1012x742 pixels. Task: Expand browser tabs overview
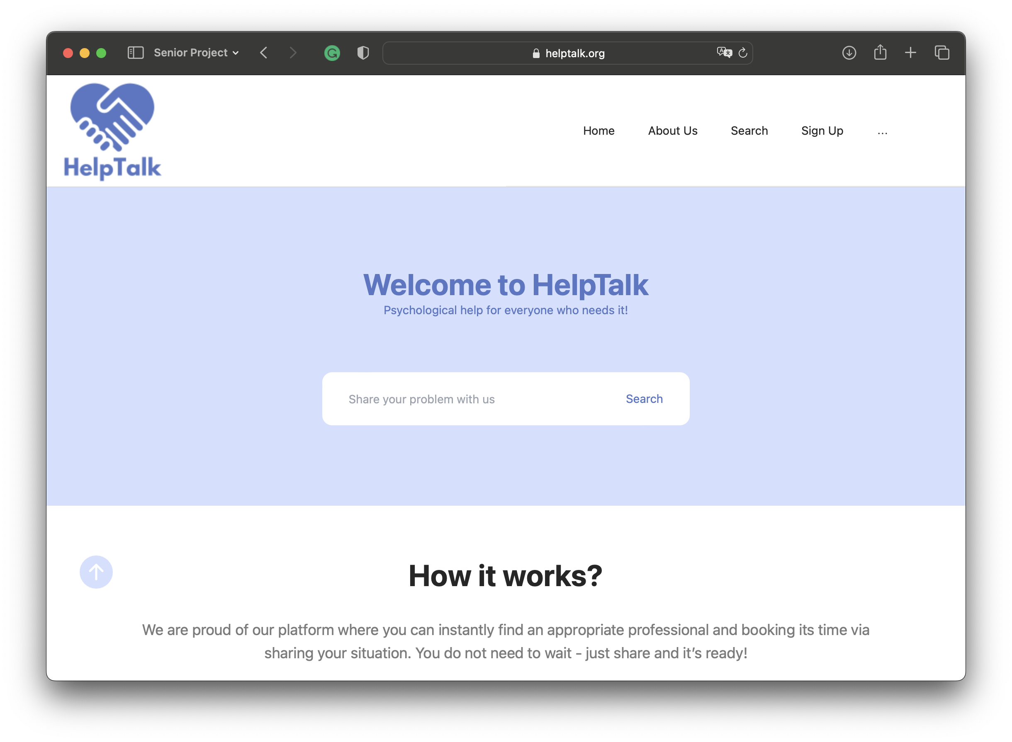[x=943, y=53]
